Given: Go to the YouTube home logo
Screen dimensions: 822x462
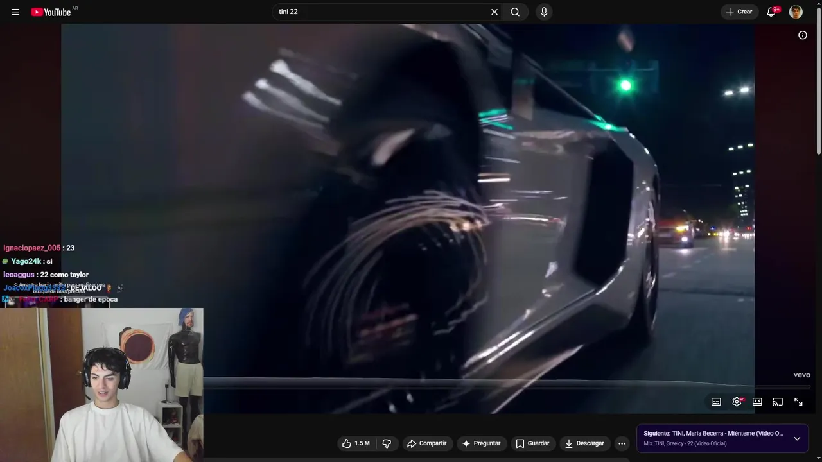Looking at the screenshot, I should tap(51, 12).
